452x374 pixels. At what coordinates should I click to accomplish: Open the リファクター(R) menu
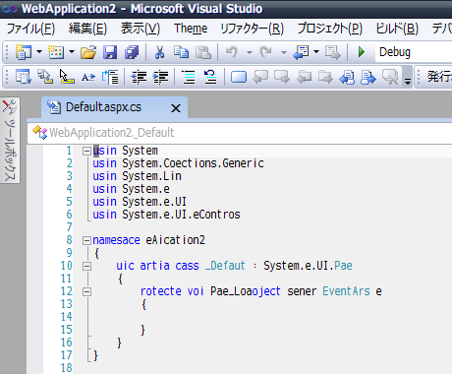click(x=252, y=29)
